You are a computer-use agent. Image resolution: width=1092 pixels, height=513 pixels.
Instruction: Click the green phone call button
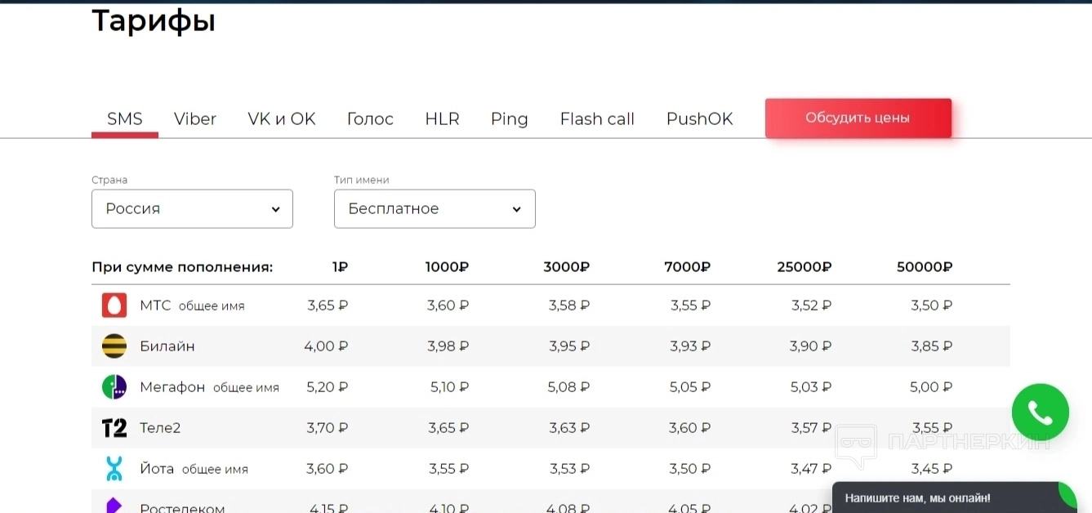point(1040,413)
